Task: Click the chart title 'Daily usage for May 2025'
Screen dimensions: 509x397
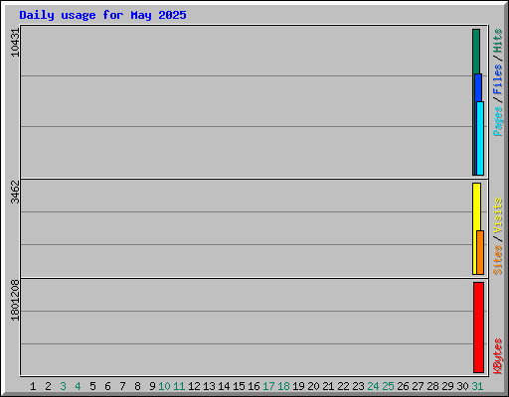Action: coord(102,15)
